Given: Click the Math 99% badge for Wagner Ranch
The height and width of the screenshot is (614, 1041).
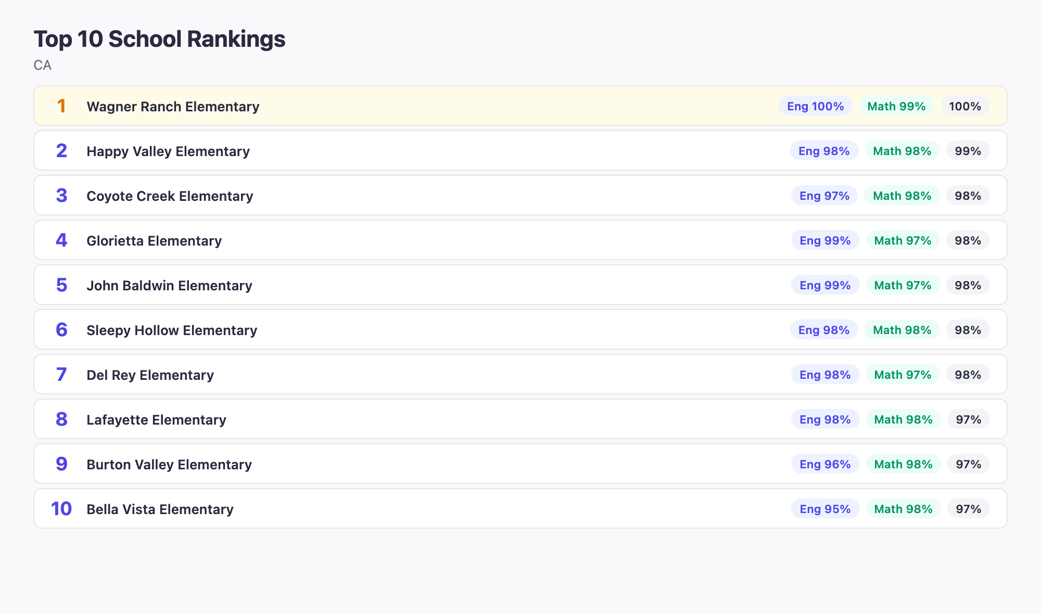Looking at the screenshot, I should coord(897,106).
